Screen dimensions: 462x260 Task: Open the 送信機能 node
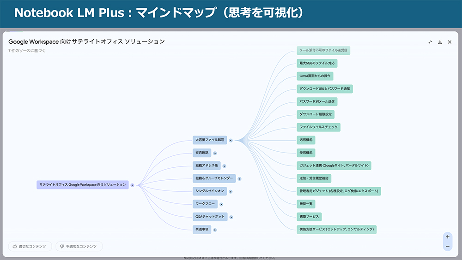(306, 140)
